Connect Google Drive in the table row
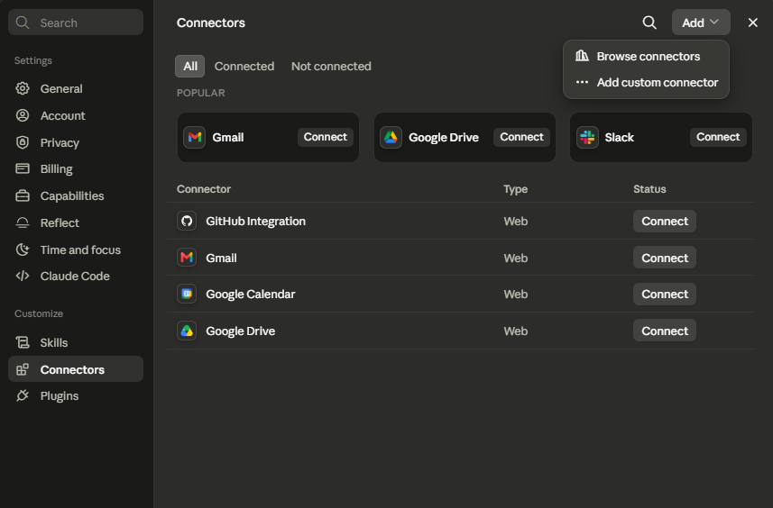773x508 pixels. [665, 331]
